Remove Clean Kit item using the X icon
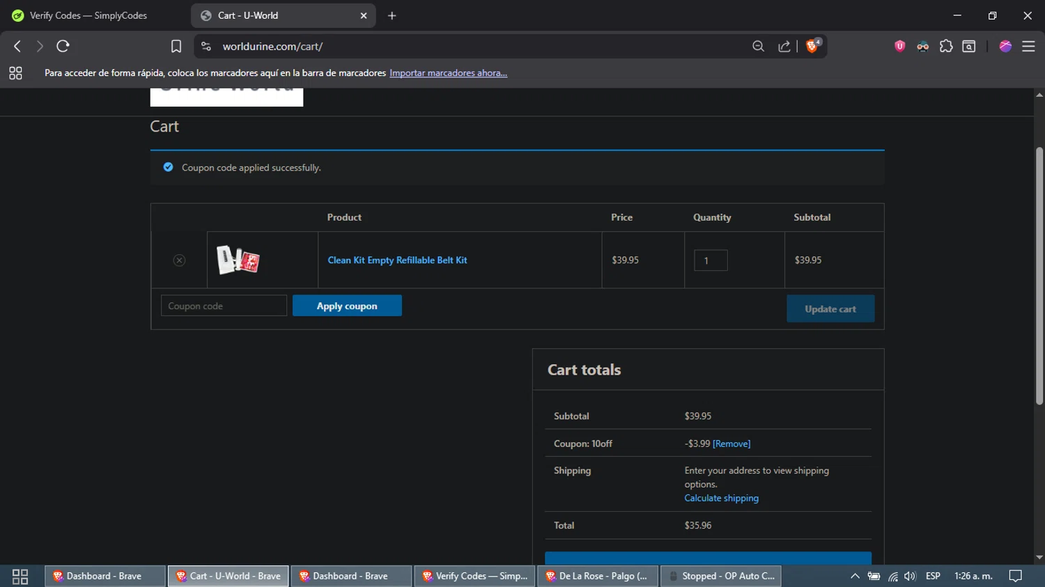This screenshot has height=587, width=1045. [x=179, y=260]
